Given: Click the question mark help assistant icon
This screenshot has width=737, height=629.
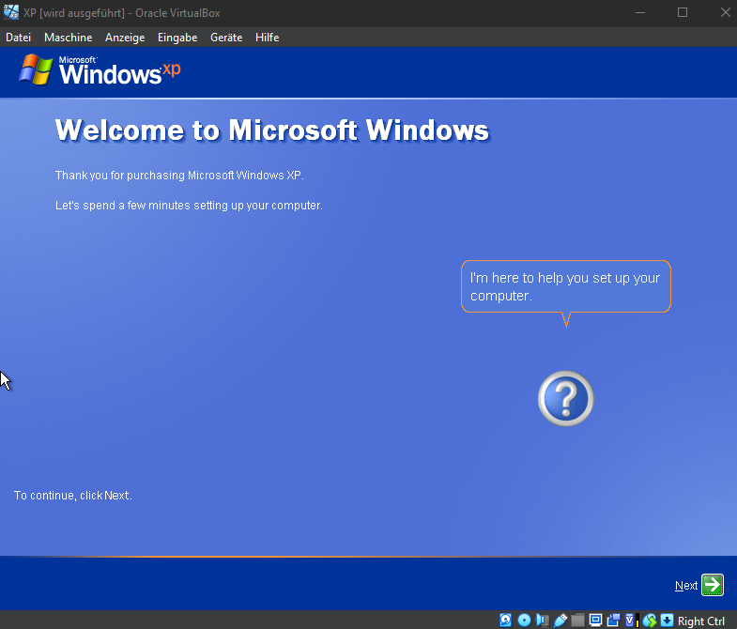Looking at the screenshot, I should (565, 399).
